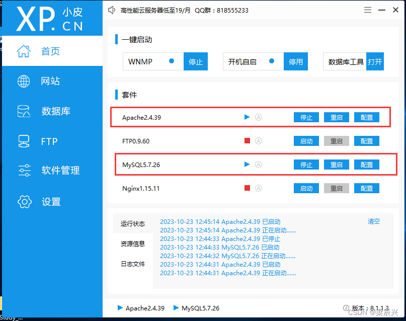Clear the log with 清空 link

tap(374, 221)
